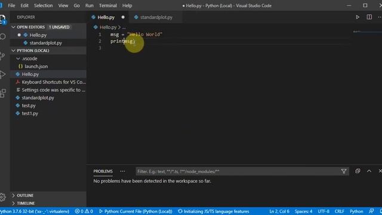Click the Python language mode selector

pos(356,211)
